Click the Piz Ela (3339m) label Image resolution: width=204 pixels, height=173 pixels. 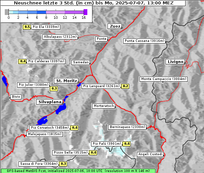(x=46, y=27)
